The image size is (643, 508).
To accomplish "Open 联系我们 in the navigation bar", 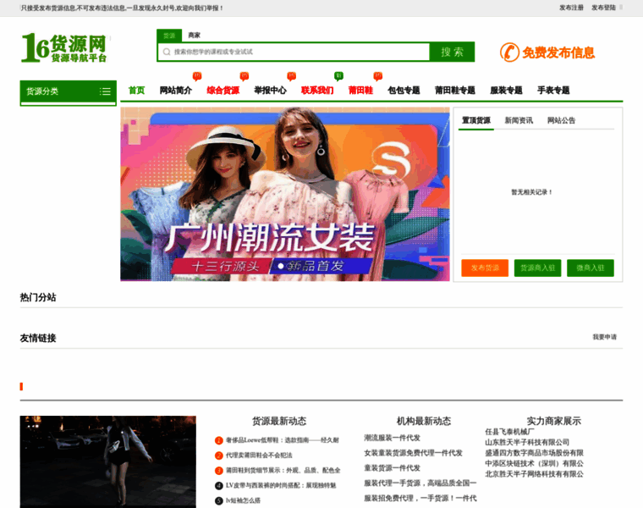I will pos(317,91).
